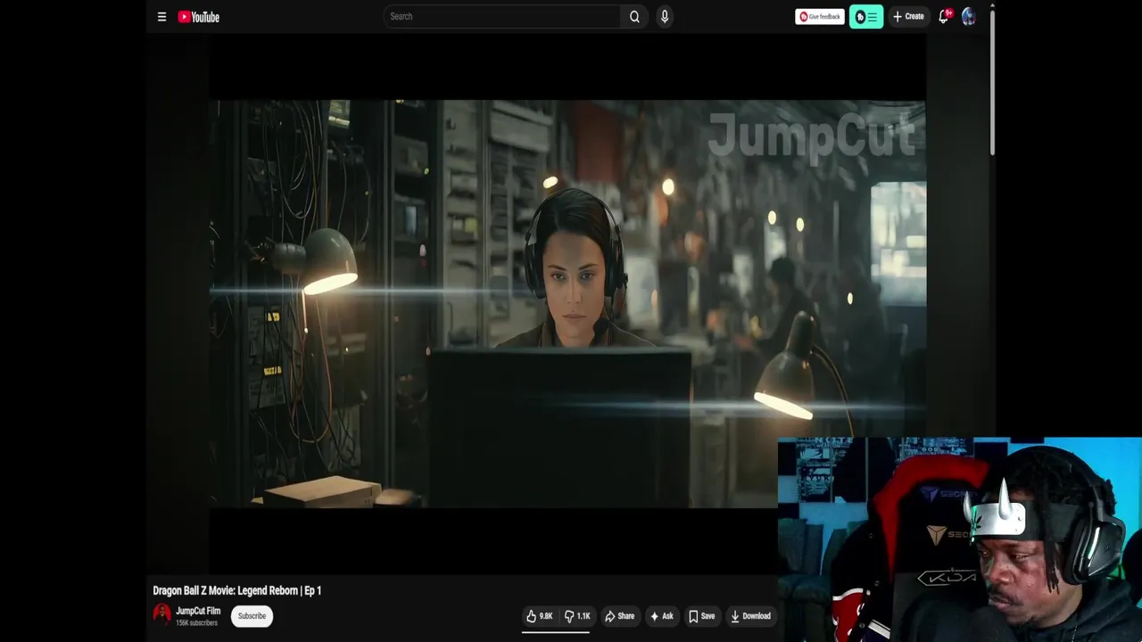Open the Ask AI button
The height and width of the screenshot is (642, 1142).
point(661,616)
